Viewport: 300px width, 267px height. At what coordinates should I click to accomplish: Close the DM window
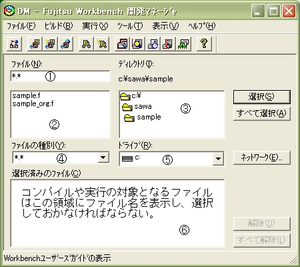[289, 11]
